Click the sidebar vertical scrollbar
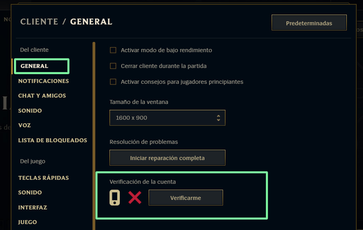This screenshot has width=363, height=230. [x=94, y=136]
